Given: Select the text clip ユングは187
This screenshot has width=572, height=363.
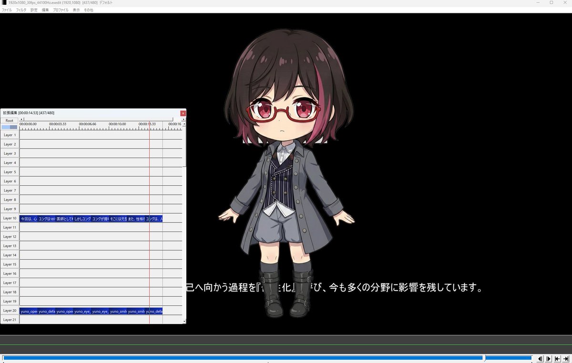Looking at the screenshot, I should coord(47,219).
